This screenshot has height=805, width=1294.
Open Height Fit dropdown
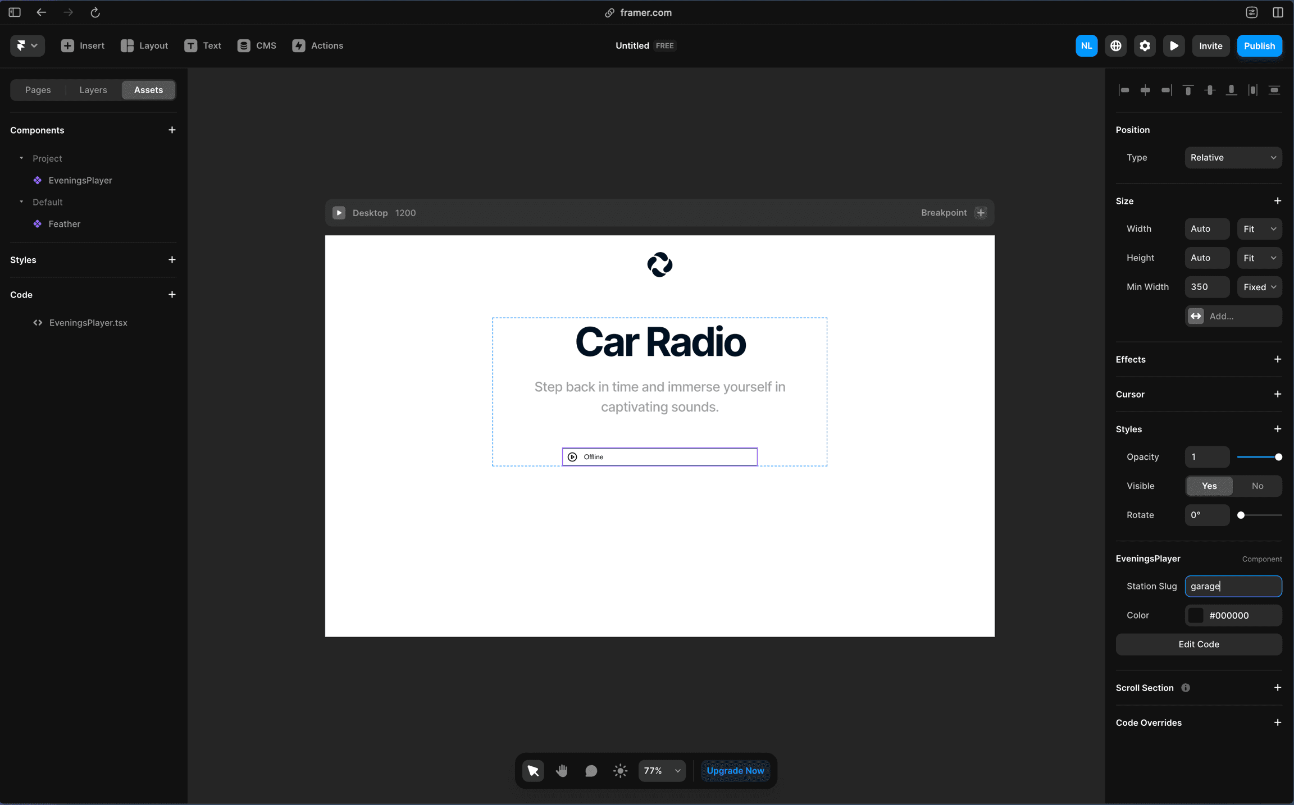(x=1259, y=258)
